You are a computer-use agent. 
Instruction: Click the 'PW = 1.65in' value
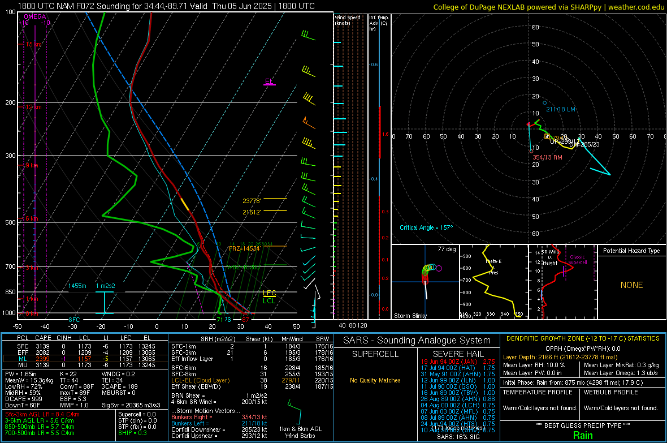pyautogui.click(x=22, y=374)
